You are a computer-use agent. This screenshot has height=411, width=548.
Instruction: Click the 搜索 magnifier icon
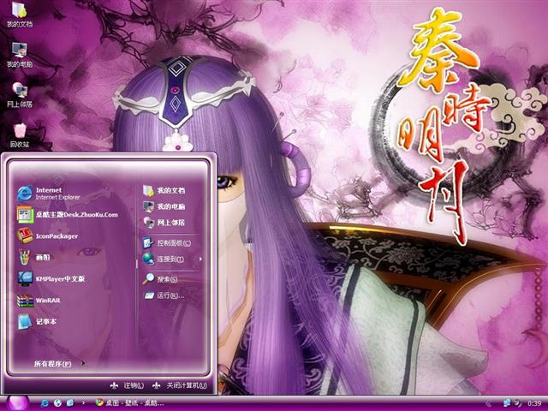(148, 279)
